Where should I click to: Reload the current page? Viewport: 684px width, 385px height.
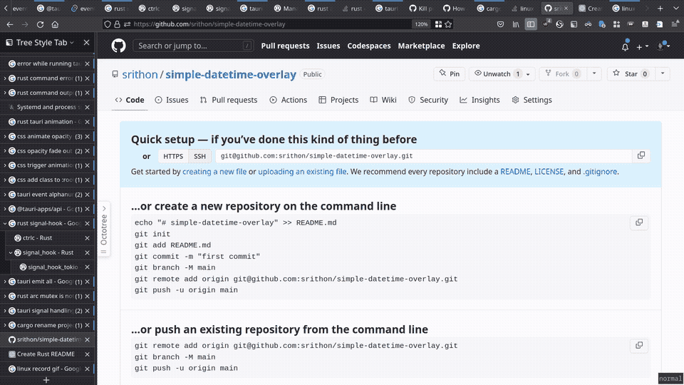pos(40,24)
